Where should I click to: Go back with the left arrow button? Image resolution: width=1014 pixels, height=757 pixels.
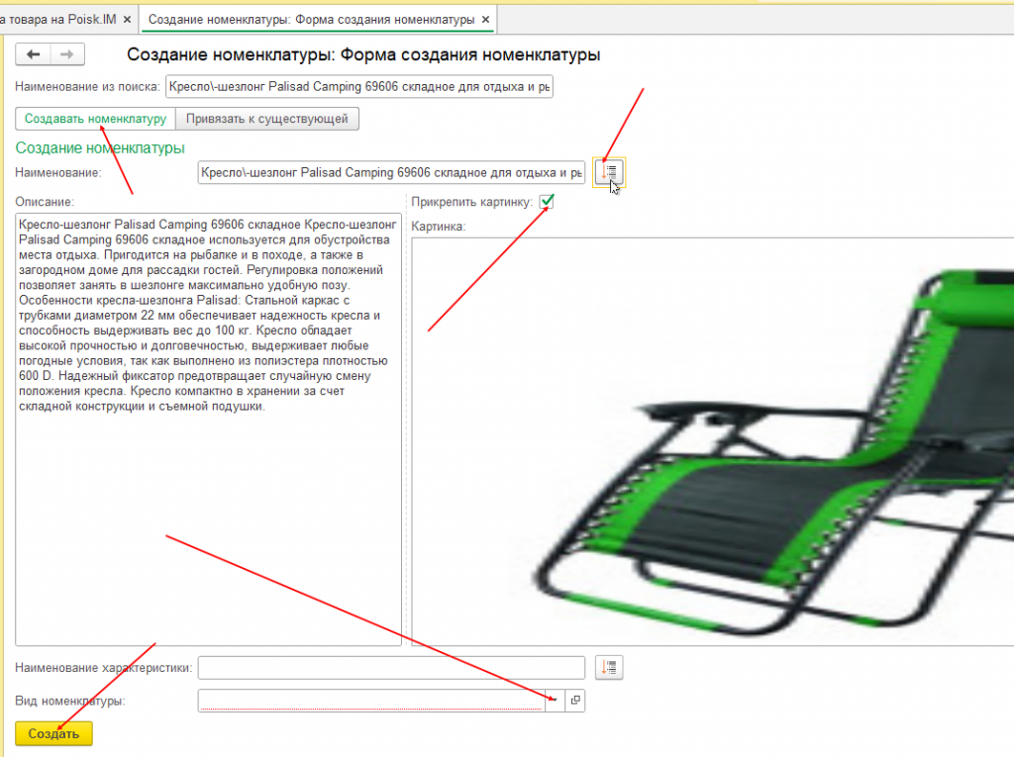pyautogui.click(x=33, y=54)
